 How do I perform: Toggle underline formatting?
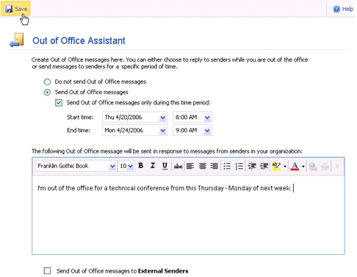(165, 166)
